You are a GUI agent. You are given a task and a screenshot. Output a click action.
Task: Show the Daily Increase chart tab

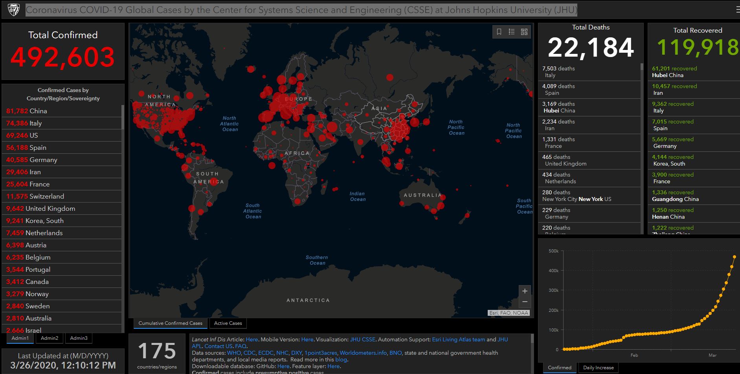[x=599, y=368]
